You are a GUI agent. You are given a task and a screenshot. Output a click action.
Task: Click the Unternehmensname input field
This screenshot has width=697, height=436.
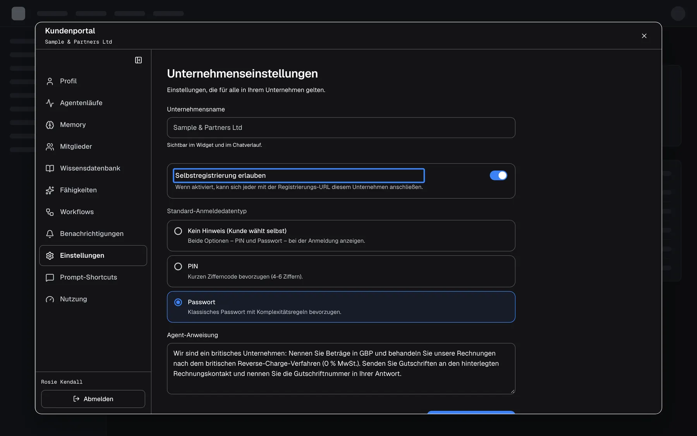click(341, 128)
